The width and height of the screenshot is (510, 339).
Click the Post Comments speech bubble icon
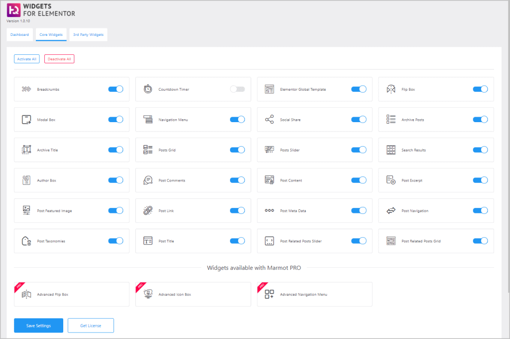tap(148, 180)
